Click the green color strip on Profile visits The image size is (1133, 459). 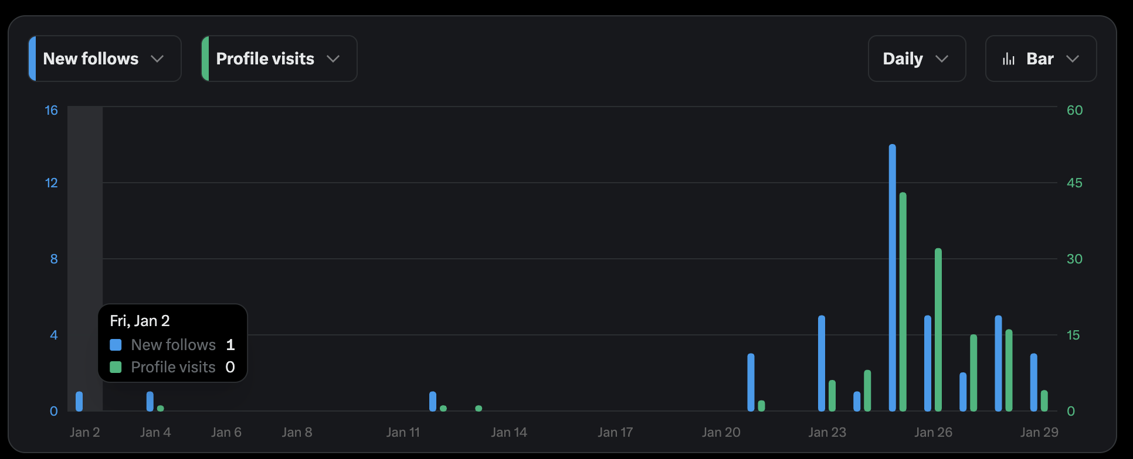(205, 59)
